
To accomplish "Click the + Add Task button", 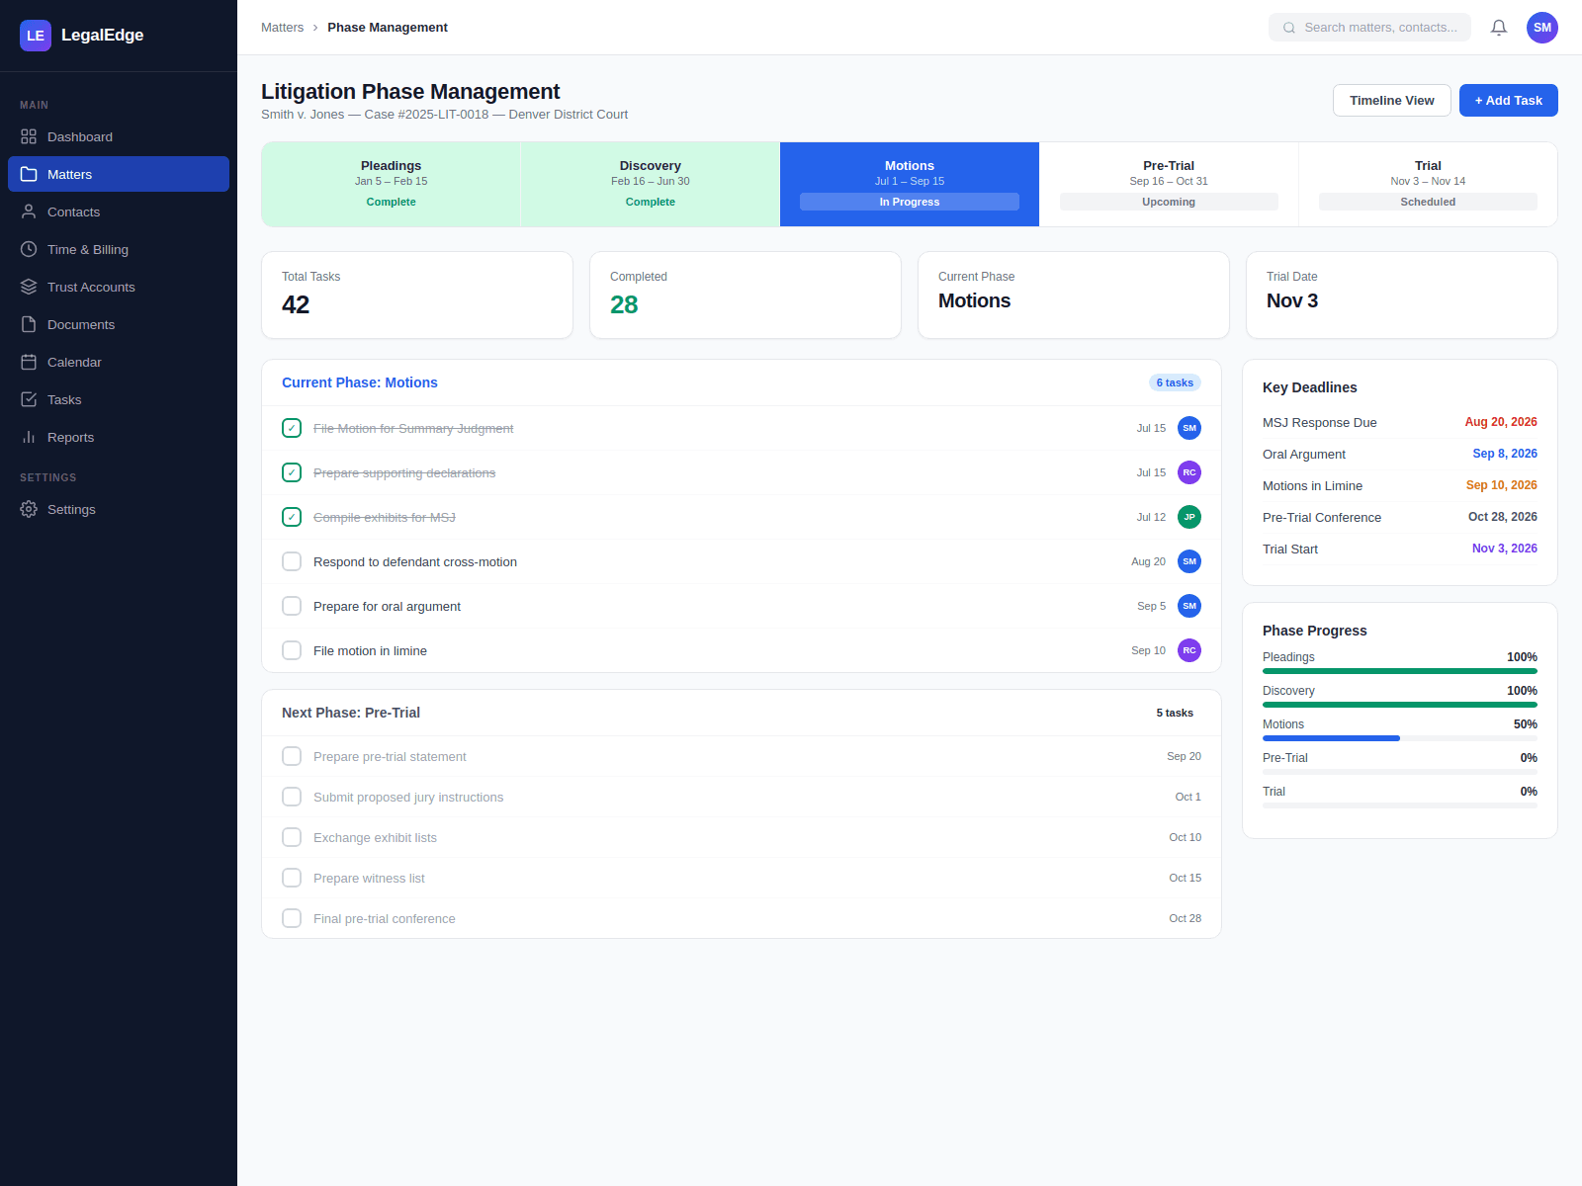I will 1509,100.
